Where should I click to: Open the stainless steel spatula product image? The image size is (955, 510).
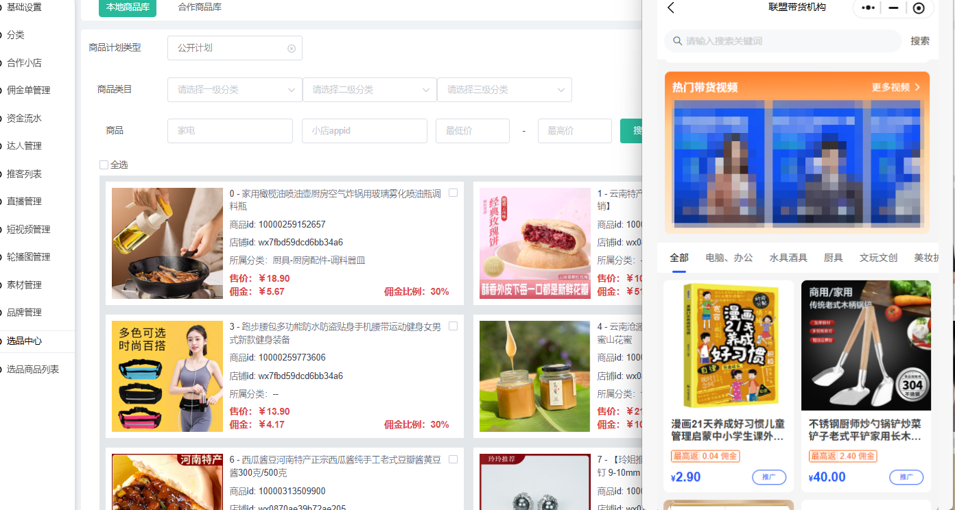(866, 345)
